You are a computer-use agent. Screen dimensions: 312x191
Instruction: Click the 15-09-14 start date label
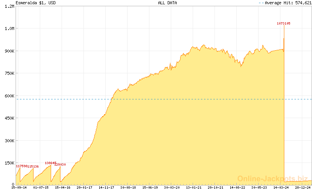(x=19, y=187)
